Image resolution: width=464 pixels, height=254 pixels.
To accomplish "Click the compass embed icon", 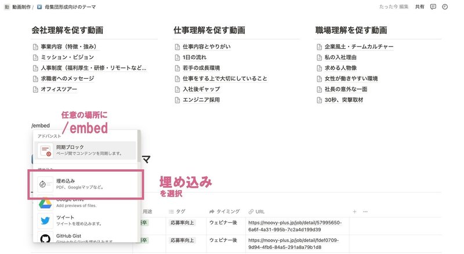I will point(45,184).
